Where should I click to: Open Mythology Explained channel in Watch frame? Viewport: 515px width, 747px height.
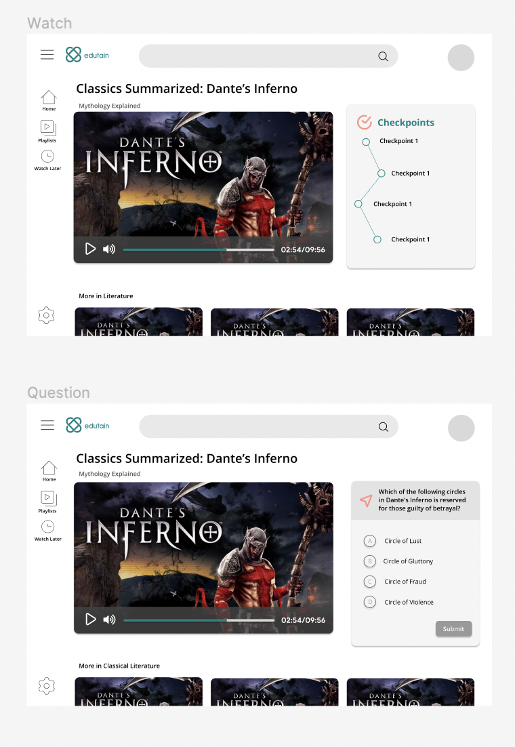(110, 106)
